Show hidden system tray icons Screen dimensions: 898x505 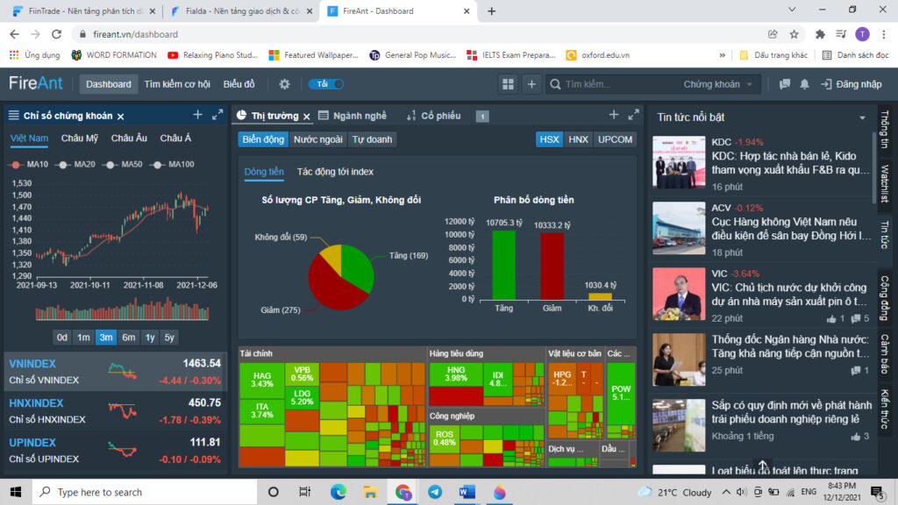click(x=725, y=492)
